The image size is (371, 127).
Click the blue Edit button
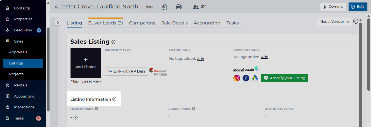tap(358, 7)
